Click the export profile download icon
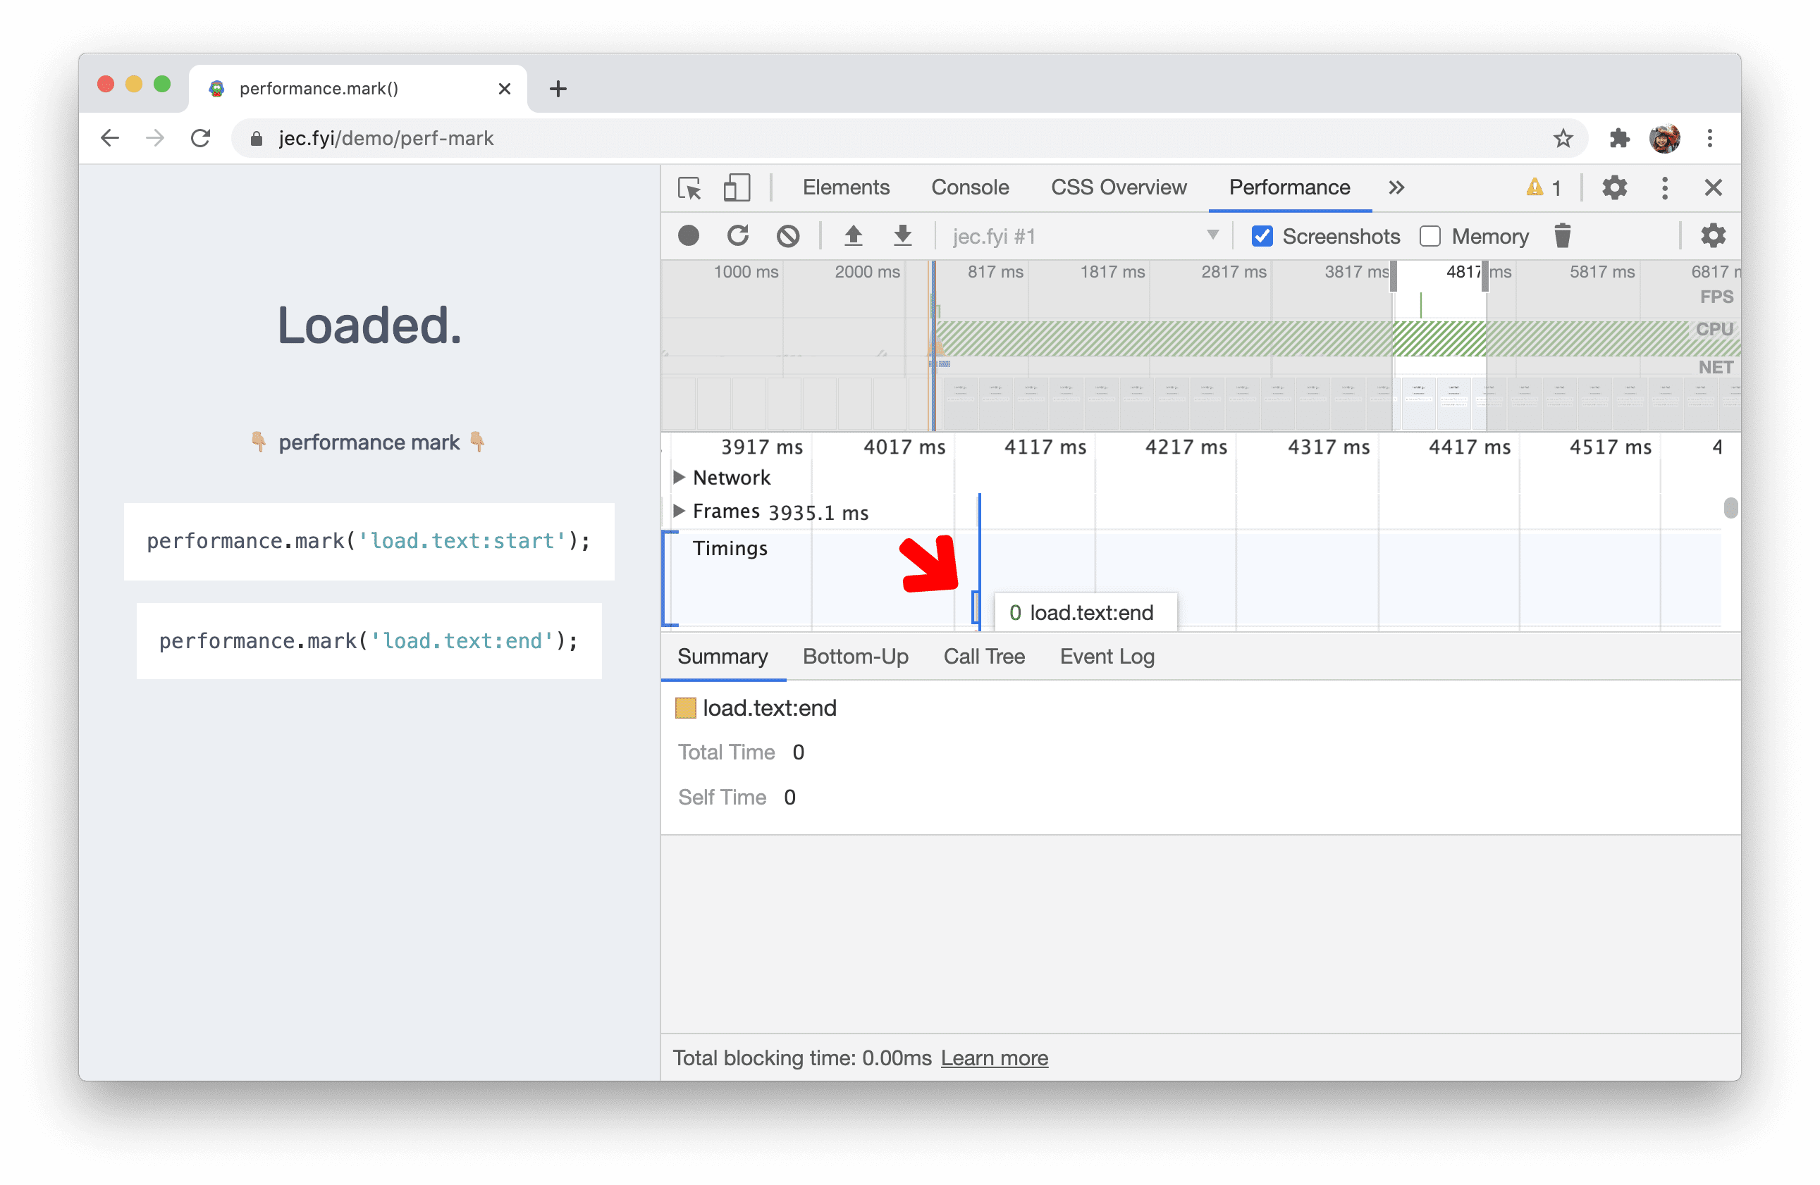 coord(902,236)
